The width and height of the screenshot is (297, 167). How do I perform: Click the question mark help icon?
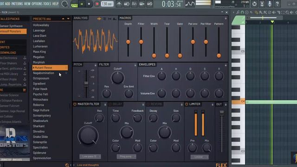[x=278, y=4]
